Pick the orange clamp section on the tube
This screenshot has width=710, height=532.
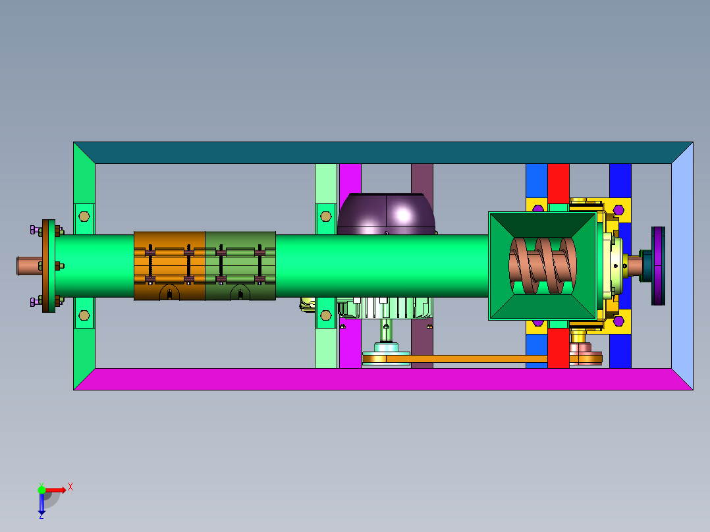(x=169, y=266)
